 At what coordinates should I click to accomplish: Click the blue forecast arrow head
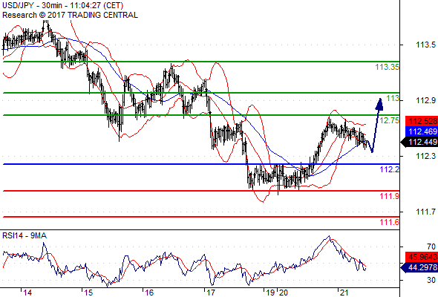click(379, 104)
